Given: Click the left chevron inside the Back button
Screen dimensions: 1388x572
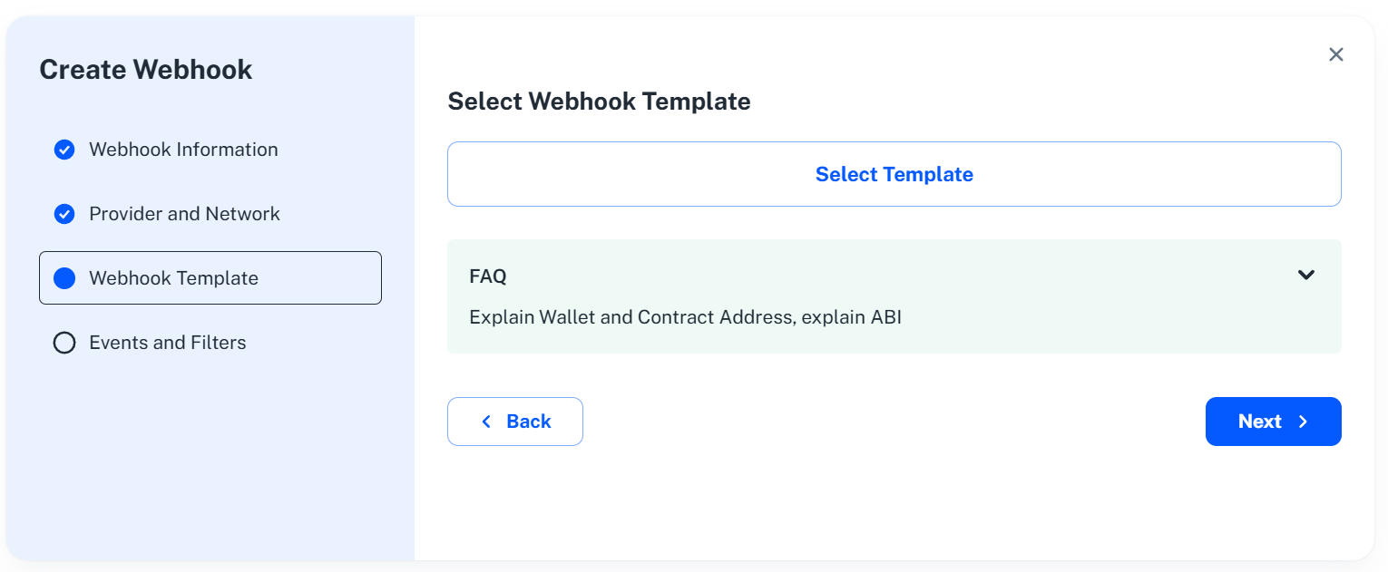Looking at the screenshot, I should (487, 421).
